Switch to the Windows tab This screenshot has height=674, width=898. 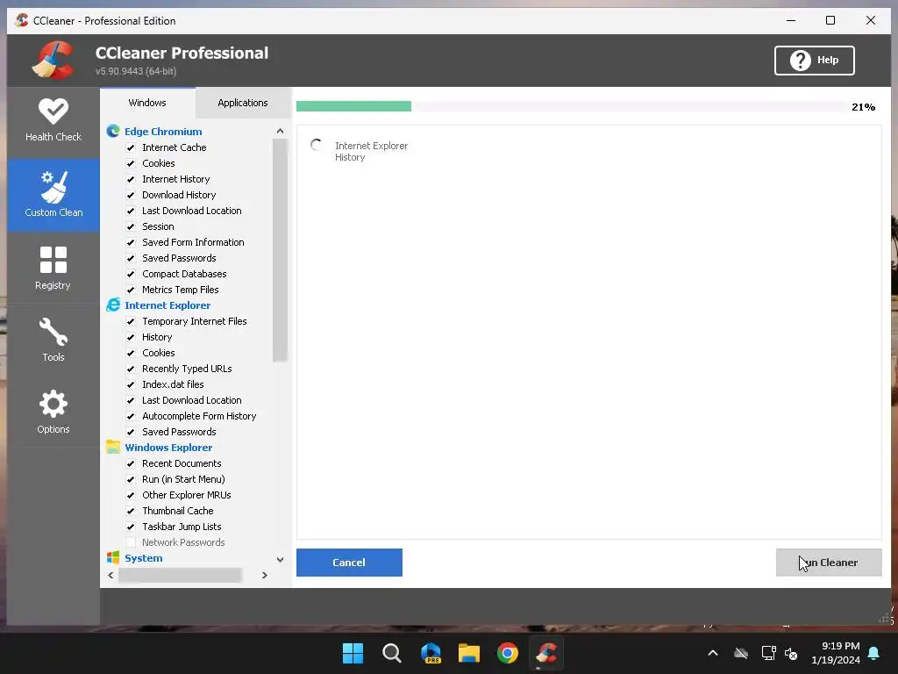(x=147, y=103)
